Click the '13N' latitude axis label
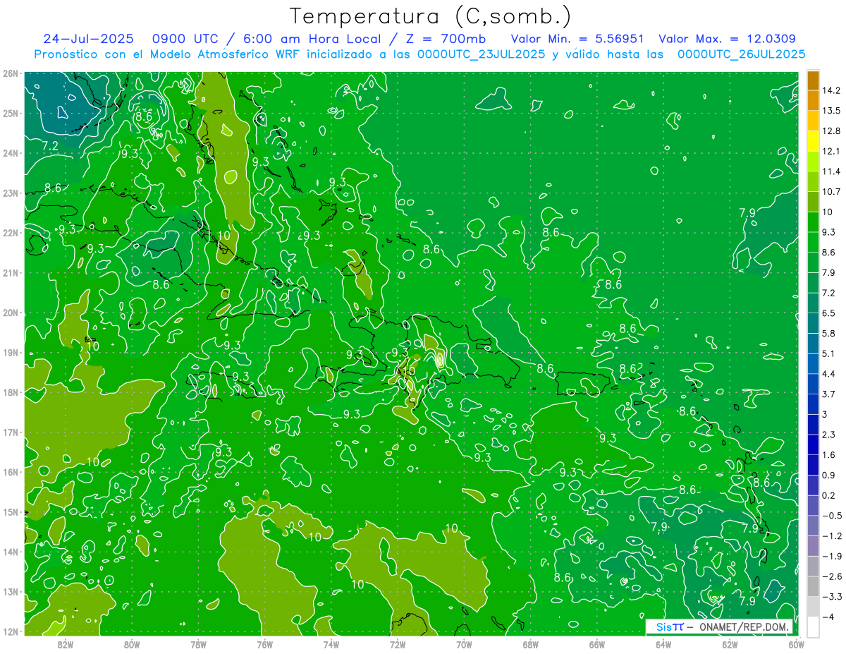Image resolution: width=846 pixels, height=654 pixels. pos(11,591)
